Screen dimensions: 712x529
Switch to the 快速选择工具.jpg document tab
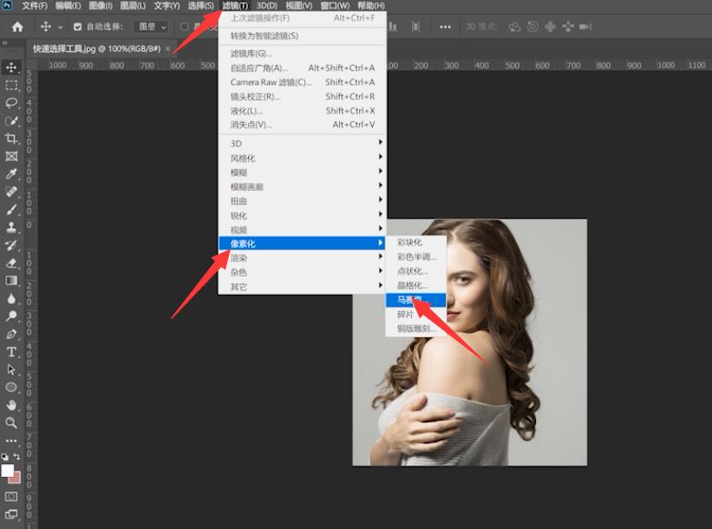pos(97,49)
